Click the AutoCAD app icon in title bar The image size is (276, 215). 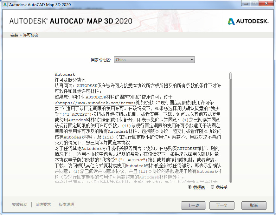tap(5, 4)
